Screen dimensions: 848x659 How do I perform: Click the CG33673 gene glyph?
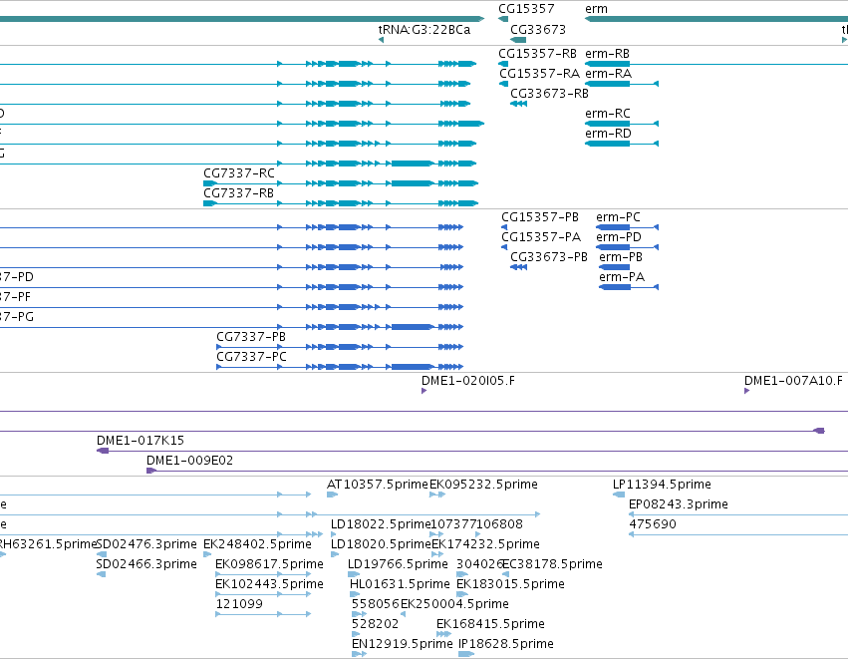click(x=517, y=40)
